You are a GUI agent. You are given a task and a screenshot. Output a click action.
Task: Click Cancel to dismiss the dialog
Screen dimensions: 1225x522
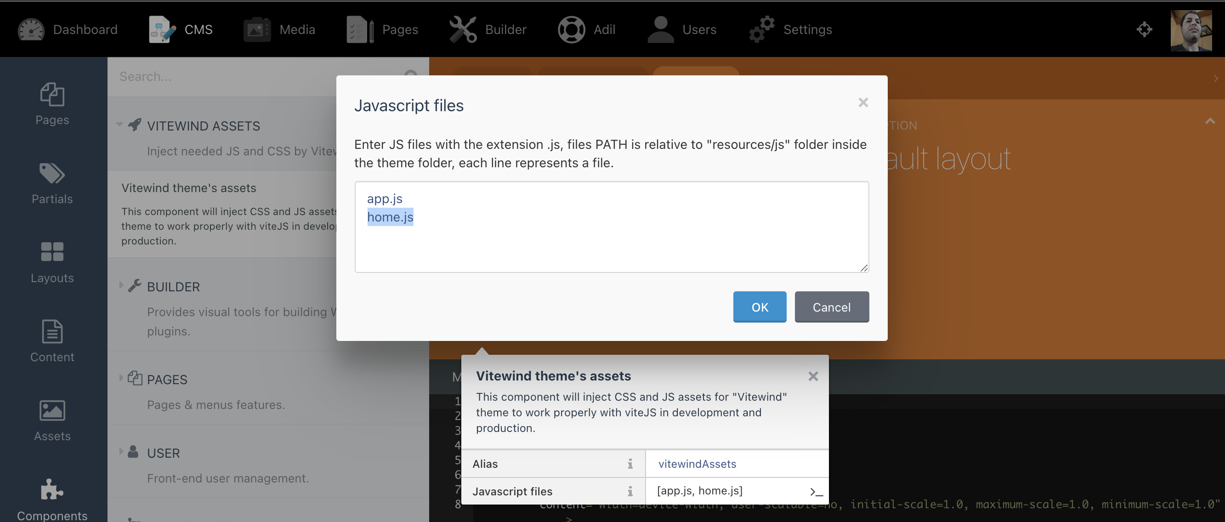coord(831,306)
